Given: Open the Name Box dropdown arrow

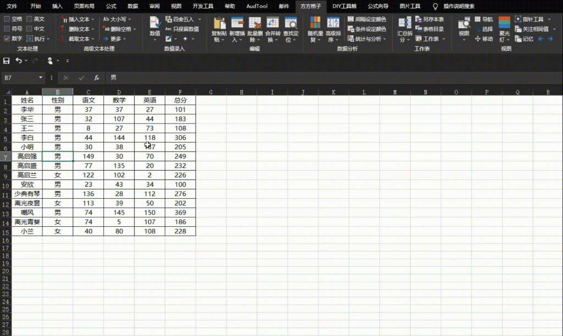Looking at the screenshot, I should click(x=40, y=78).
